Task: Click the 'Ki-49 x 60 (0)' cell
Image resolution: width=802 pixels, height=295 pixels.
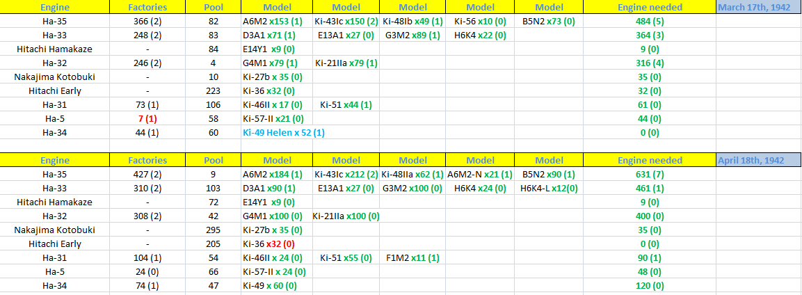Action: [x=277, y=285]
